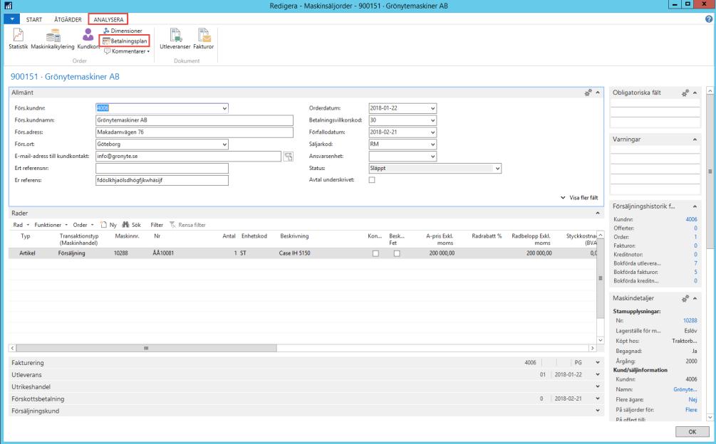Open the Obligatoriska fält gear icon
Screen dimensions: 716x444
click(x=685, y=93)
